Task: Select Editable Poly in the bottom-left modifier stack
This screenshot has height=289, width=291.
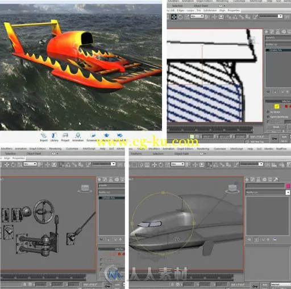Action: pyautogui.click(x=111, y=198)
